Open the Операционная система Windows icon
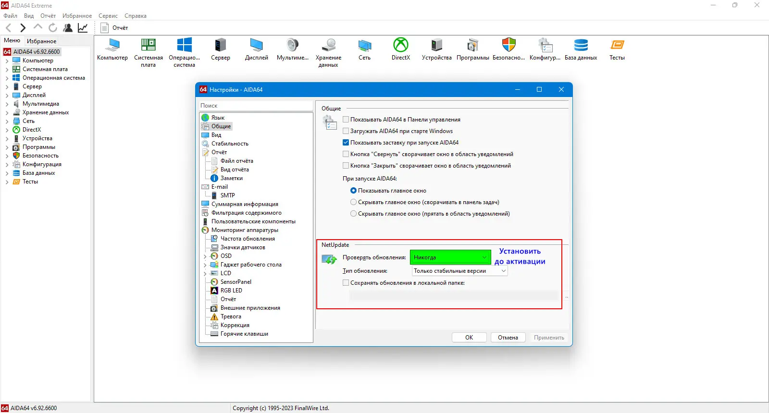This screenshot has height=413, width=769. click(185, 45)
